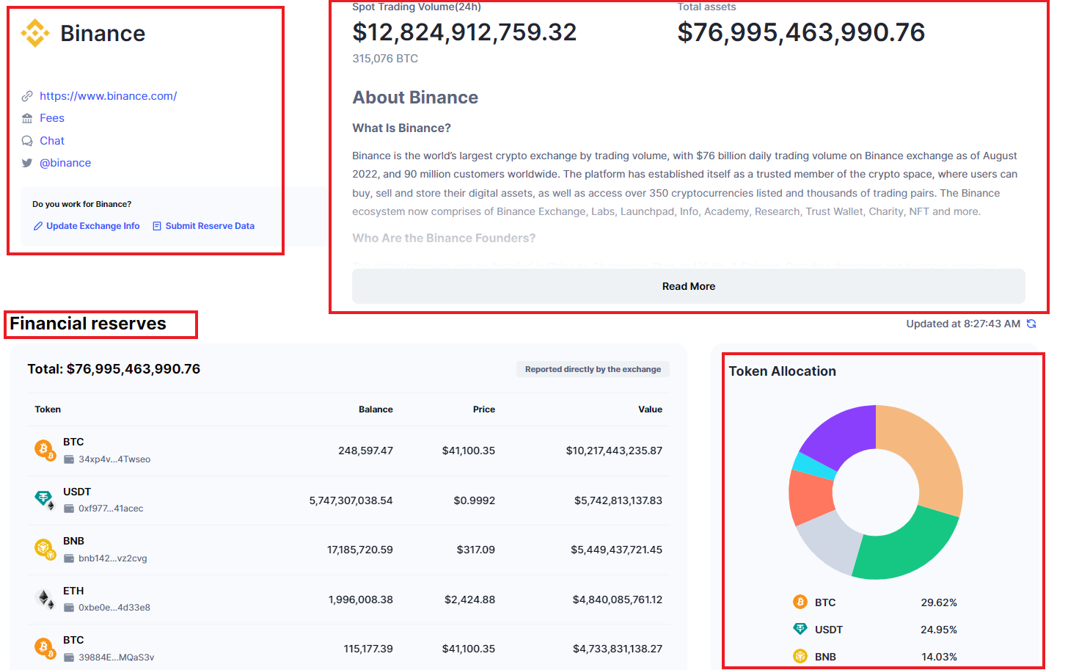Click wallet address 0xf977...41acec

pyautogui.click(x=111, y=509)
